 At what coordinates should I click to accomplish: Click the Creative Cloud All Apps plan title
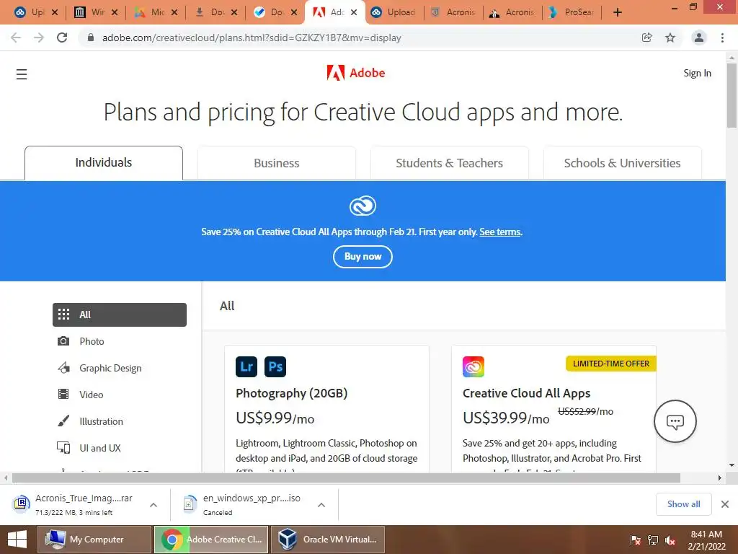(x=526, y=393)
